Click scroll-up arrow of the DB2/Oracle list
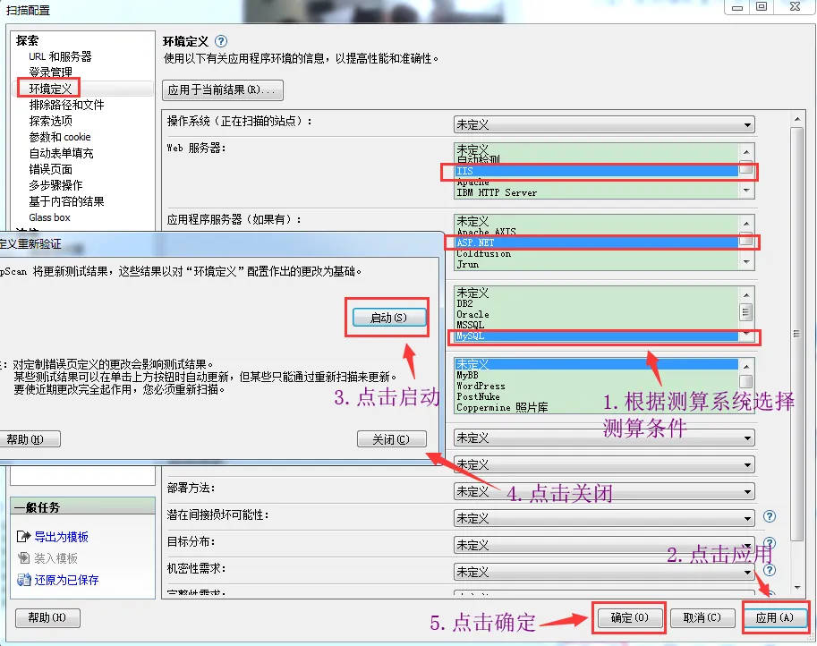 746,295
